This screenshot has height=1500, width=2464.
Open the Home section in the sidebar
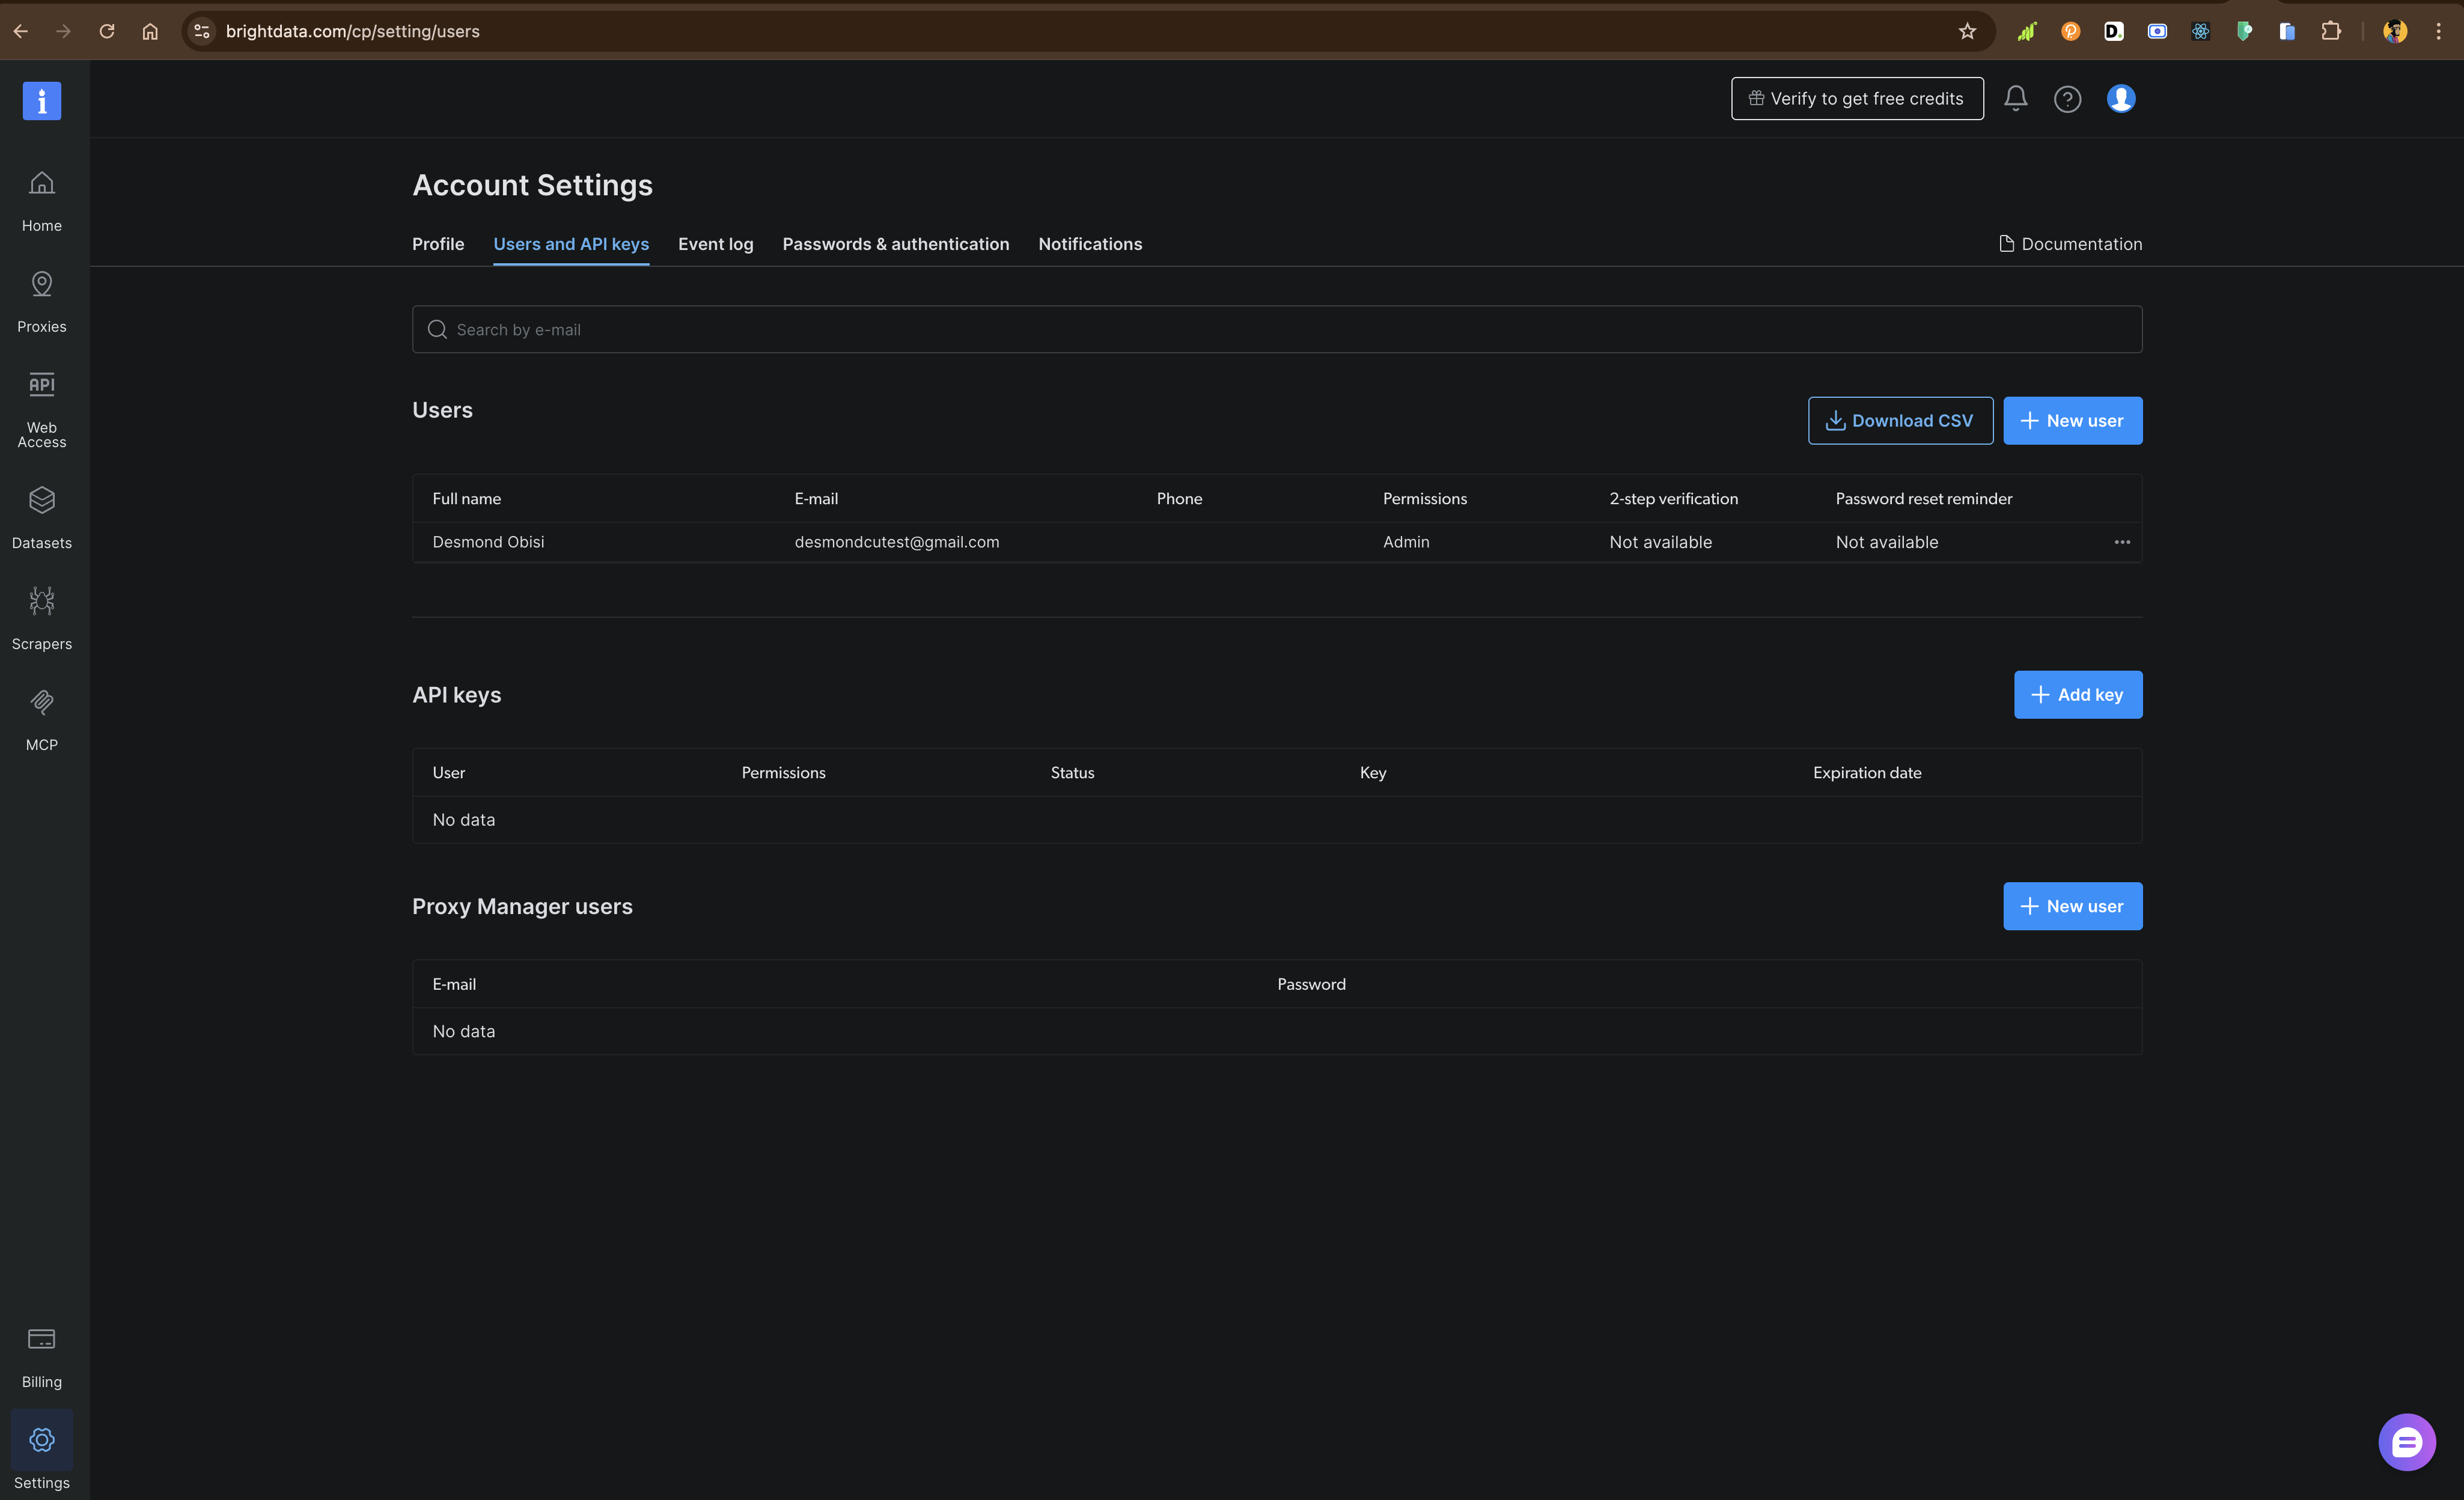[41, 200]
